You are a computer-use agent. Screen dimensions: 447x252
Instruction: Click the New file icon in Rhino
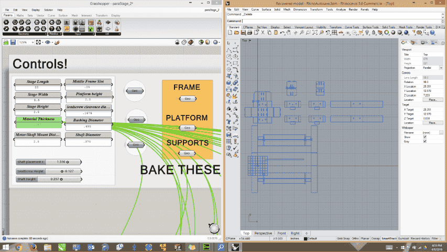230,33
